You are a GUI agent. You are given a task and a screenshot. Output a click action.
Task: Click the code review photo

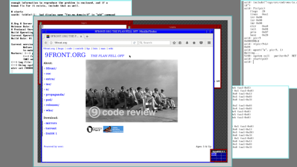click(x=132, y=91)
